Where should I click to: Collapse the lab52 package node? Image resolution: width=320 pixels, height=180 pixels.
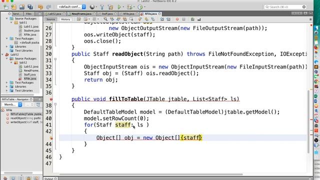tap(11, 62)
